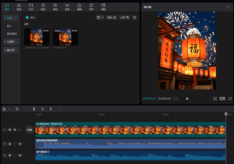Hide the video track using eye icon
The height and width of the screenshot is (164, 234).
pyautogui.click(x=15, y=130)
